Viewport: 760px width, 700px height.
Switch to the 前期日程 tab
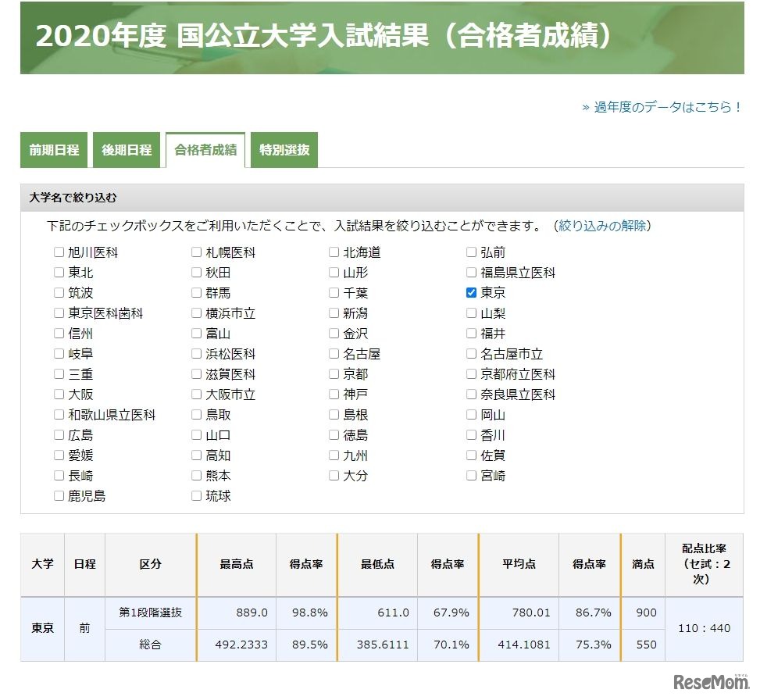point(52,149)
